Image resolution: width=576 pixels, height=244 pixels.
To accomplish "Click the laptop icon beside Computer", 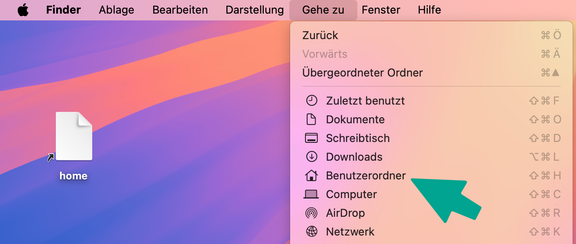I will click(311, 194).
